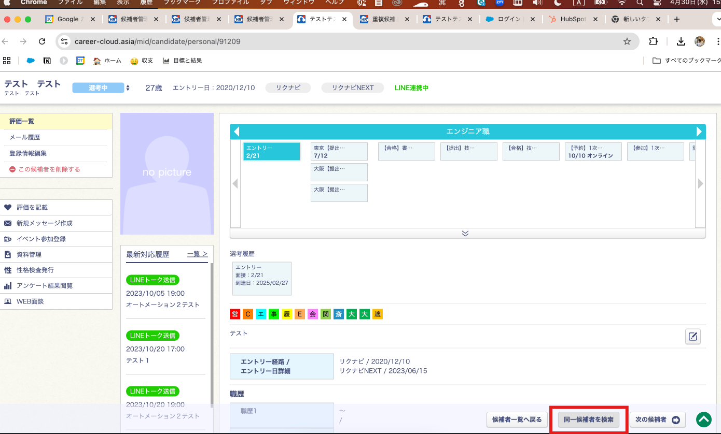The image size is (721, 434).
Task: Expand the selection flow panel double chevron
Action: (465, 234)
